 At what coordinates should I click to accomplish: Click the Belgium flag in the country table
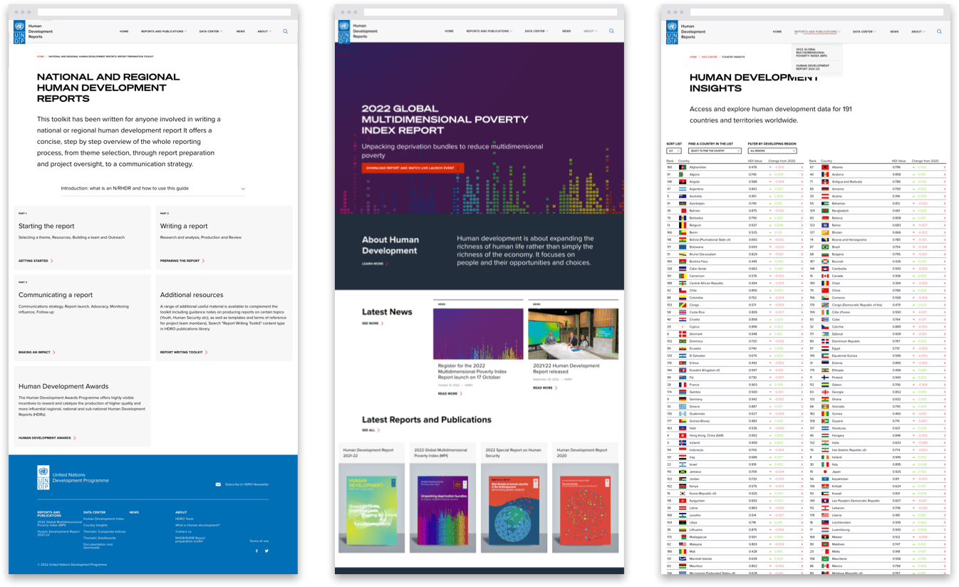pos(683,225)
